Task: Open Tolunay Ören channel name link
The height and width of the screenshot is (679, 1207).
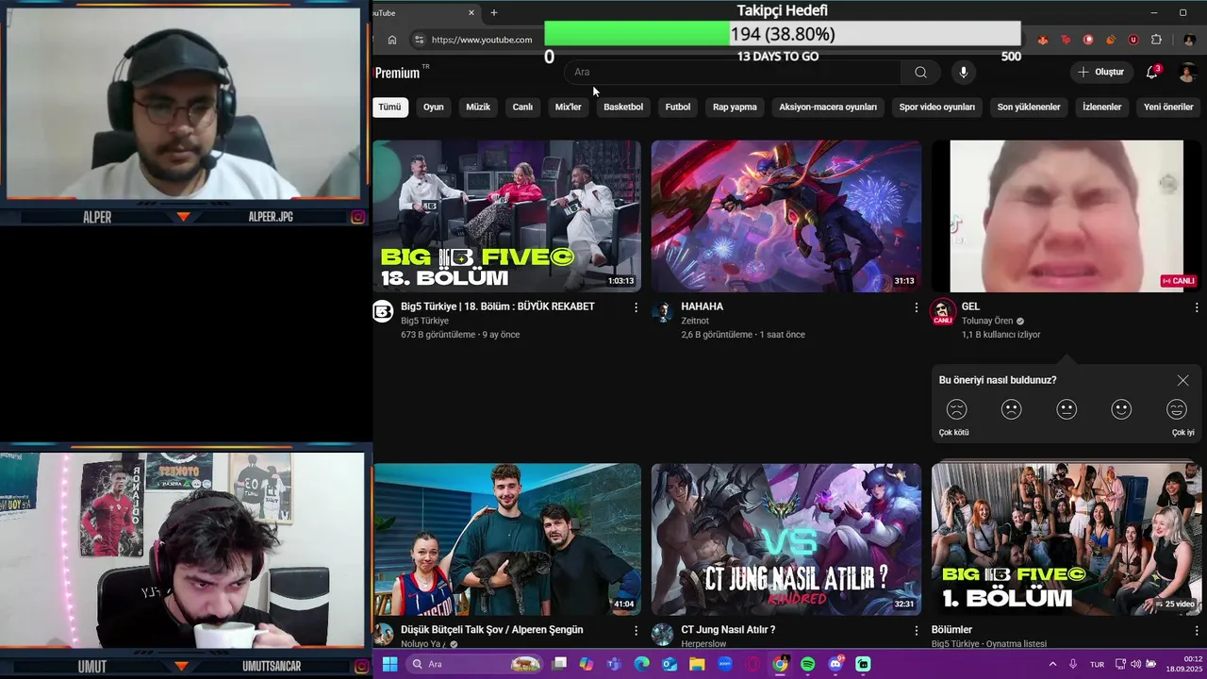Action: tap(987, 321)
